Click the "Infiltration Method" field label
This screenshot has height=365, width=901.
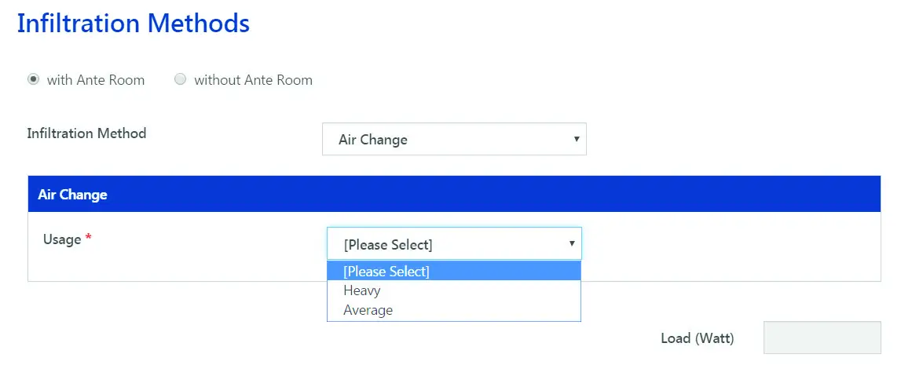pos(86,133)
